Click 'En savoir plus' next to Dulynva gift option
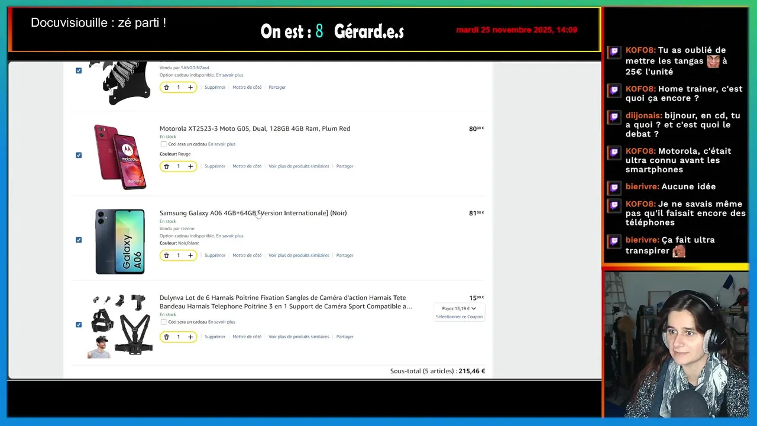 point(222,322)
